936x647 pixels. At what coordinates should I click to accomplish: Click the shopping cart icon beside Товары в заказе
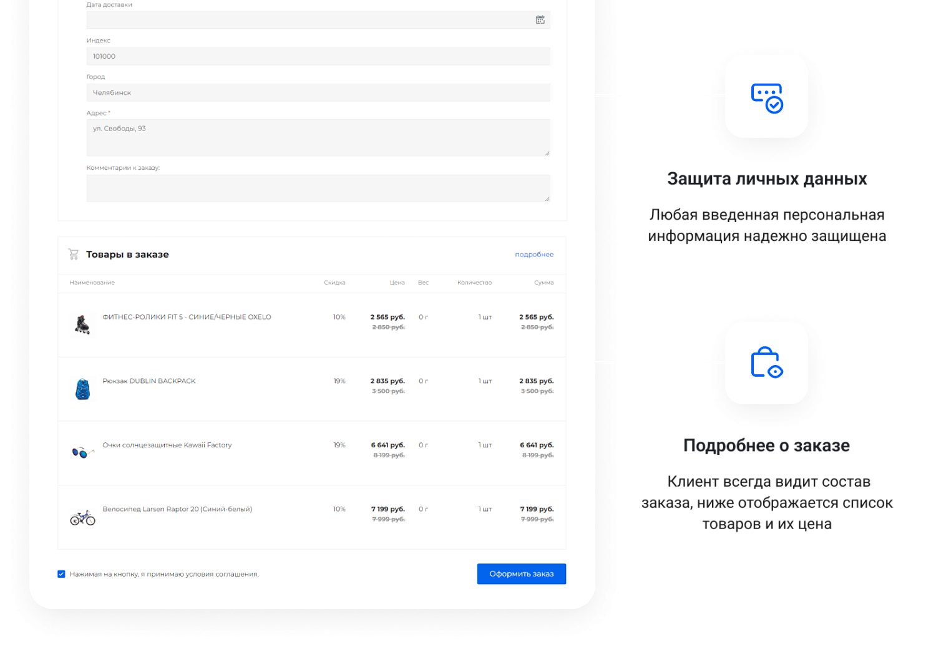[x=74, y=254]
